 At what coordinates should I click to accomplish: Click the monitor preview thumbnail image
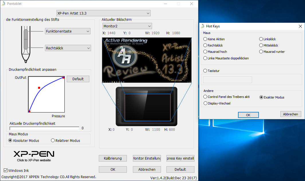[147, 60]
